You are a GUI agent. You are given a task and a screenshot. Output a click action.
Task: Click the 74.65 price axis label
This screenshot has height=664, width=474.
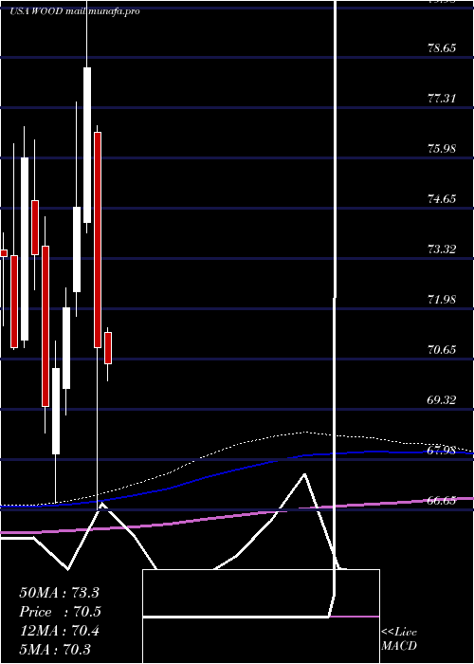442,199
